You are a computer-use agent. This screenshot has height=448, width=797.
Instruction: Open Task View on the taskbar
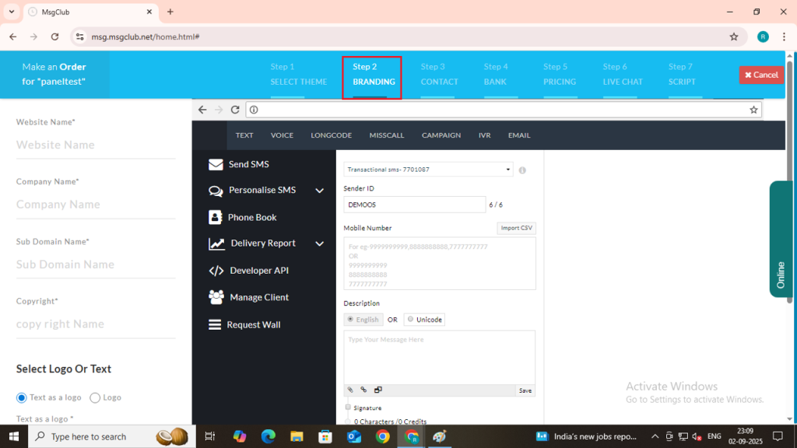[x=209, y=436]
